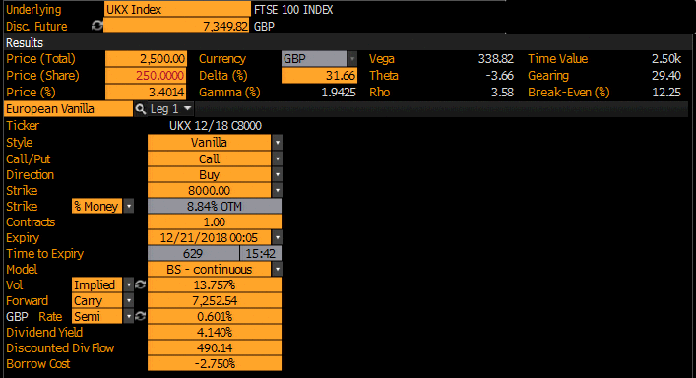This screenshot has width=696, height=378.
Task: Expand the Direction Buy dropdown
Action: (277, 174)
